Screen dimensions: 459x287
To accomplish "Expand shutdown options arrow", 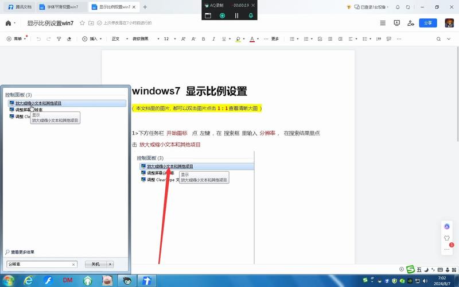I will 110,264.
